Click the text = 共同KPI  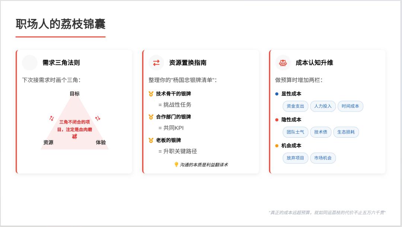tap(171, 128)
